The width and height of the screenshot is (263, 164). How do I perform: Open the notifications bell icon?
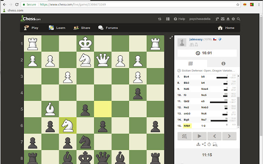click(x=228, y=19)
